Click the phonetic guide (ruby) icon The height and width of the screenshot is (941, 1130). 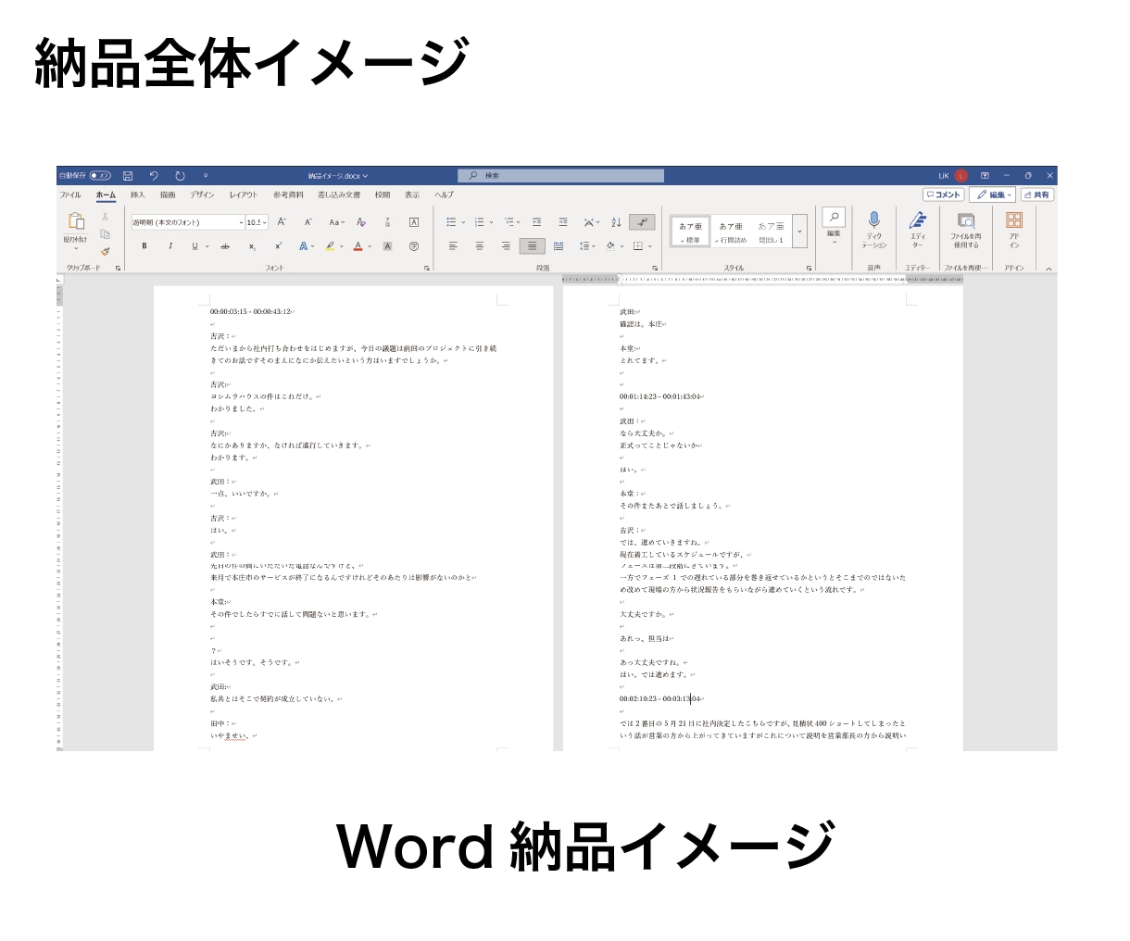tap(387, 222)
